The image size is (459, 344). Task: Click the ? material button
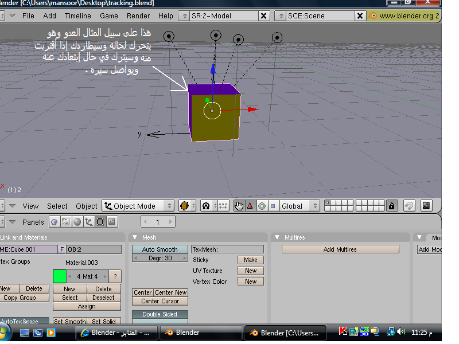tap(115, 276)
